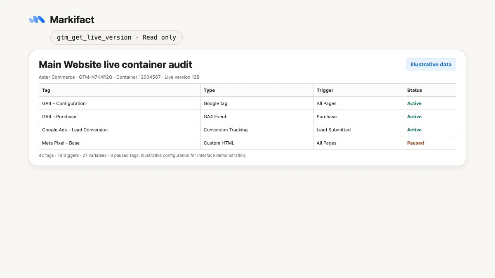The height and width of the screenshot is (278, 495).
Task: Click the Conversion Tracking type cell
Action: [x=257, y=130]
